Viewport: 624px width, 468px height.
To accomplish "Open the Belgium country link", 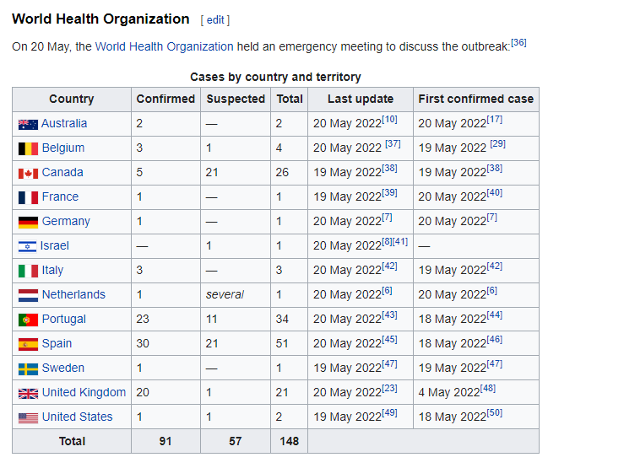I will tap(63, 148).
